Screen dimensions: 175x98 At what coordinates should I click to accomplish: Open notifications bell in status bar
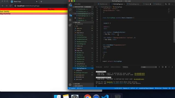pyautogui.click(x=173, y=88)
